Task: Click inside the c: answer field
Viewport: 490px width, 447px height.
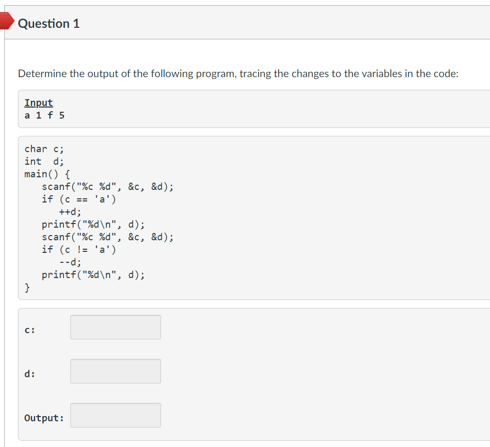Action: point(115,327)
